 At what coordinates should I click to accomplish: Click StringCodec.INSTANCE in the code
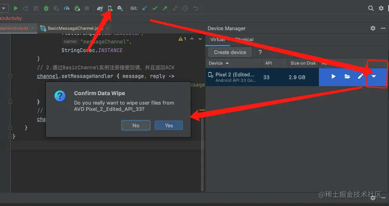(92, 50)
